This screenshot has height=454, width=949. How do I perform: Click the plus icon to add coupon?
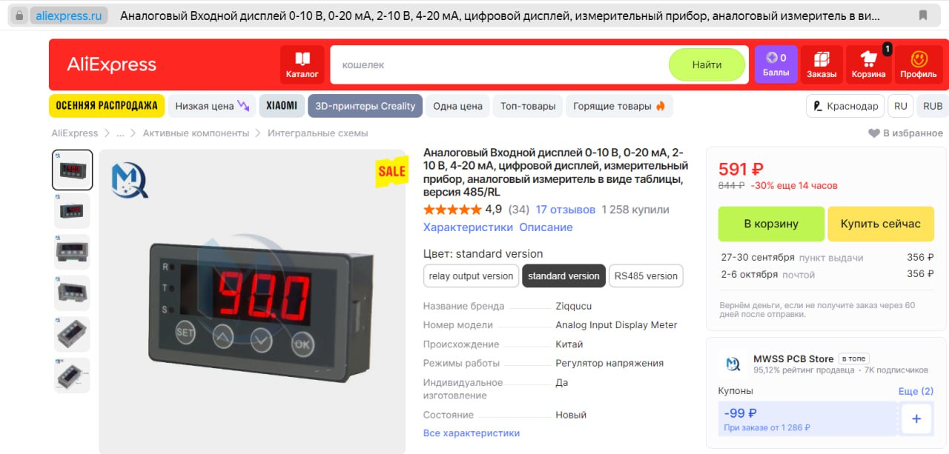(x=916, y=418)
